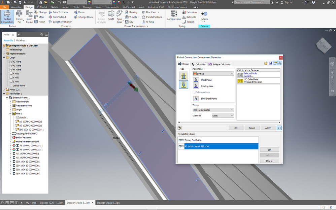Select the blind connection type
This screenshot has height=210, width=336.
[x=183, y=85]
